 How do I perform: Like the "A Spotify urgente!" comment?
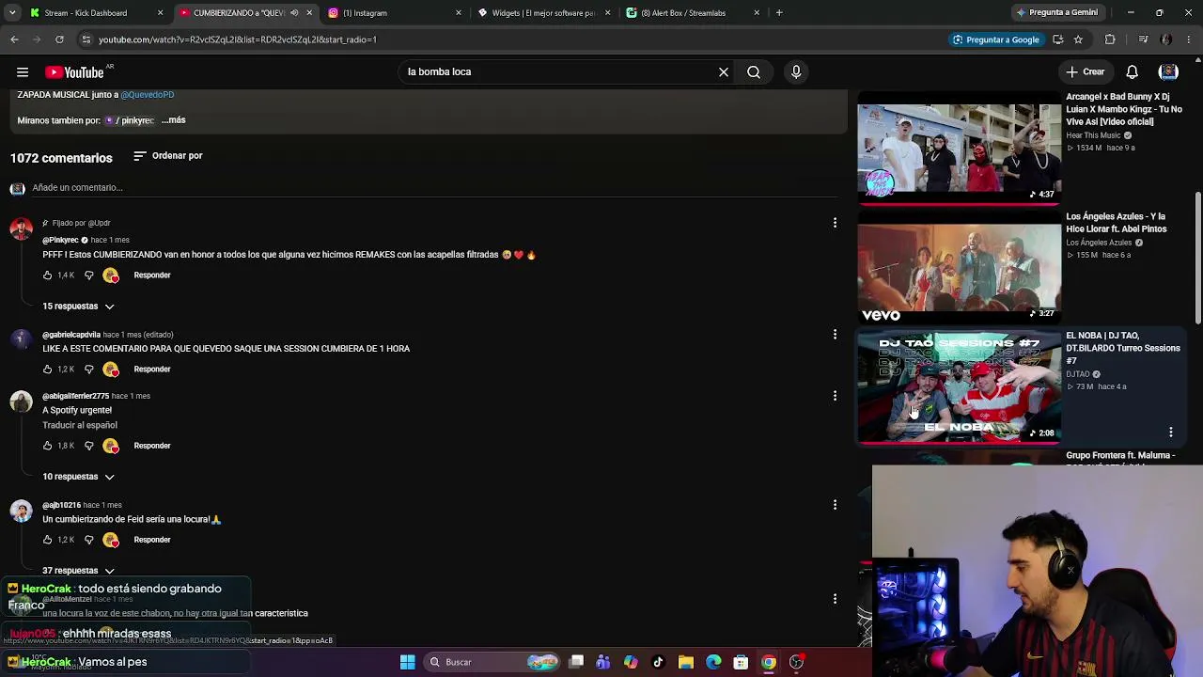pos(47,446)
